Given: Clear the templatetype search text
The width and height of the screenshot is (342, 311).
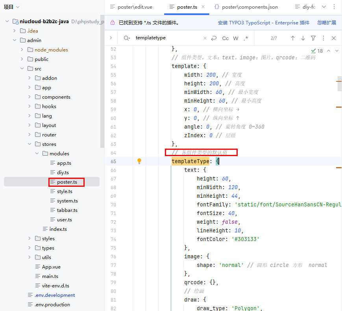Looking at the screenshot, I should pyautogui.click(x=205, y=38).
